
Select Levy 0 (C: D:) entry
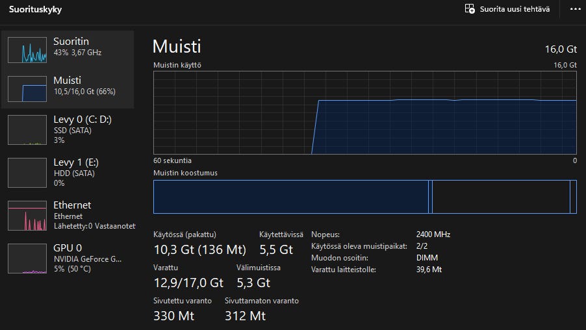tap(81, 120)
